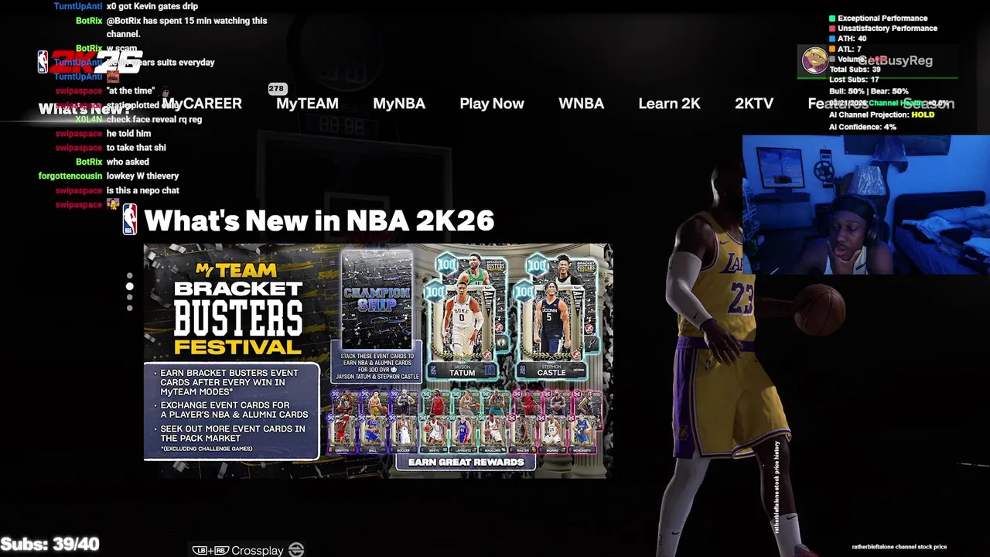Image resolution: width=990 pixels, height=557 pixels.
Task: Select the second banner page dot
Action: tap(129, 287)
